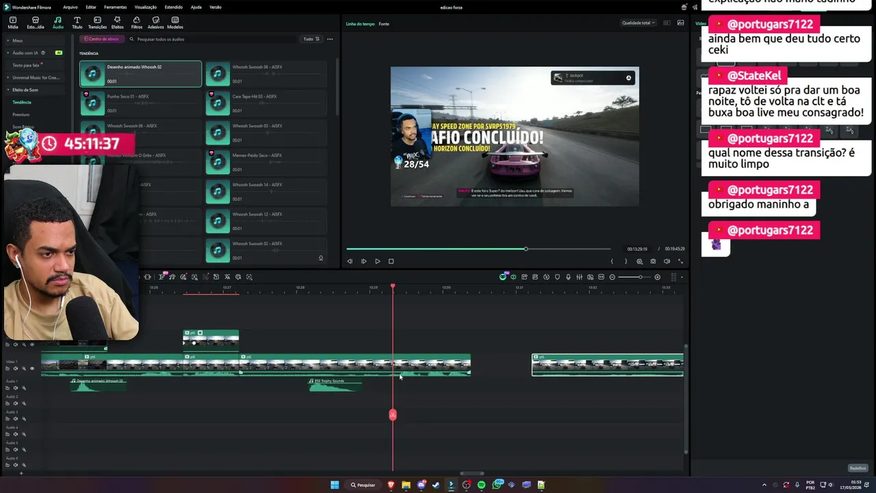Switch to the Filtros tab

click(x=137, y=23)
